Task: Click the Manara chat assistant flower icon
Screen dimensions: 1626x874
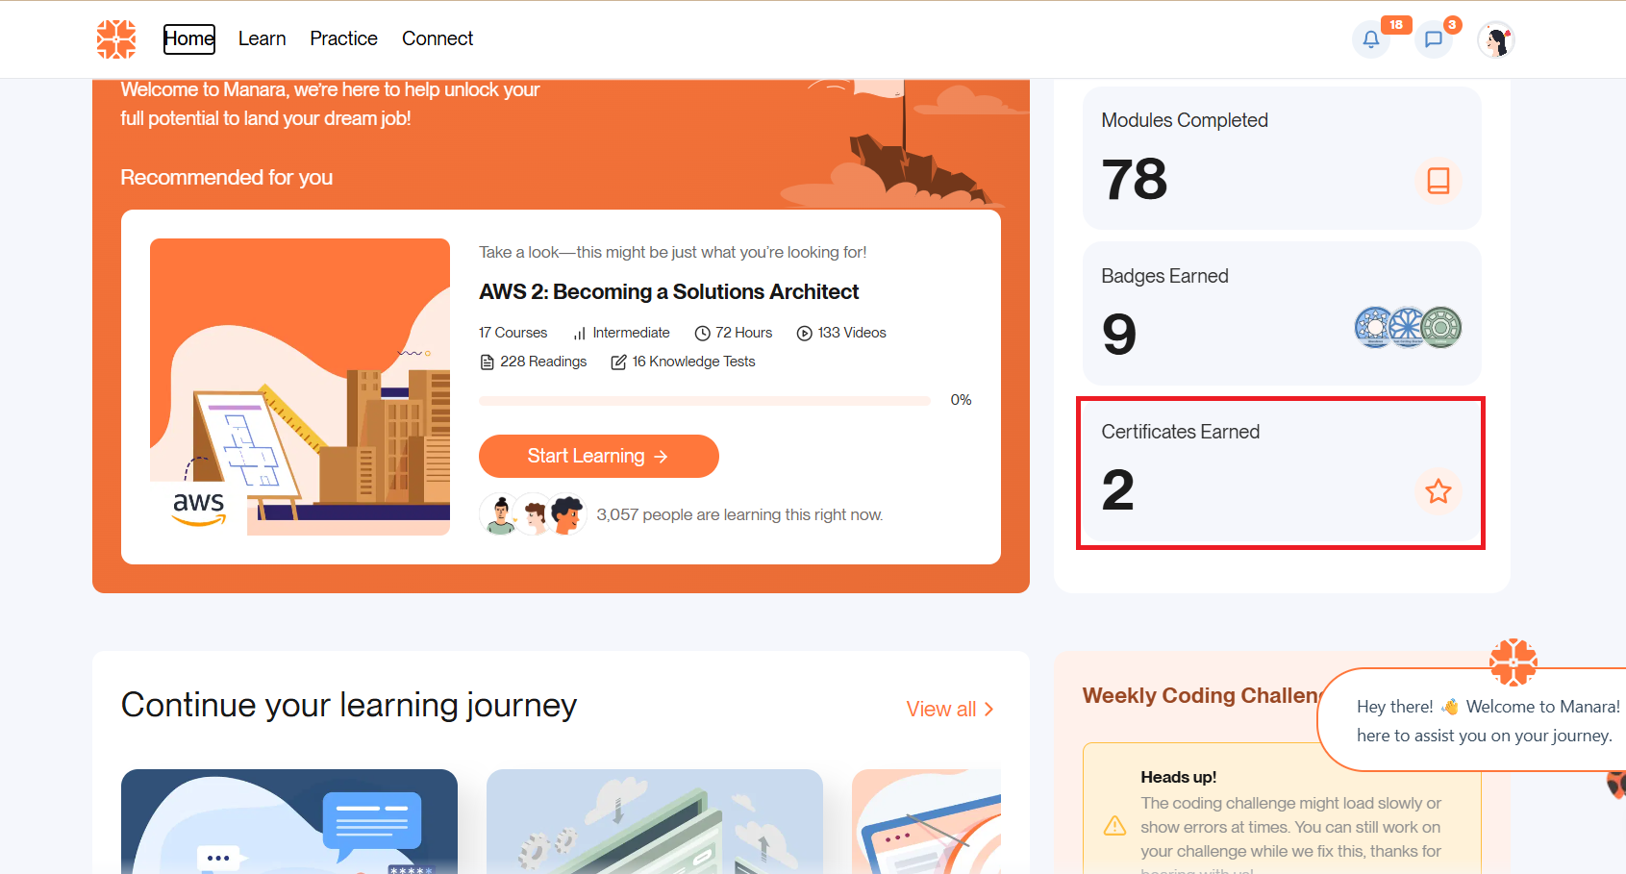Action: click(1513, 662)
